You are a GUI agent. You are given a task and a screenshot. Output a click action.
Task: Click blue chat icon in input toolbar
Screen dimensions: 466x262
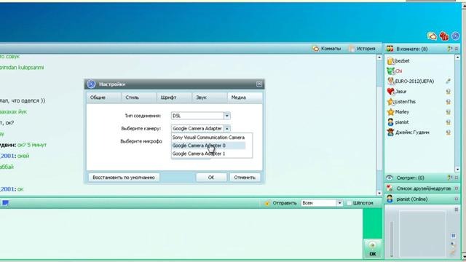pyautogui.click(x=6, y=203)
